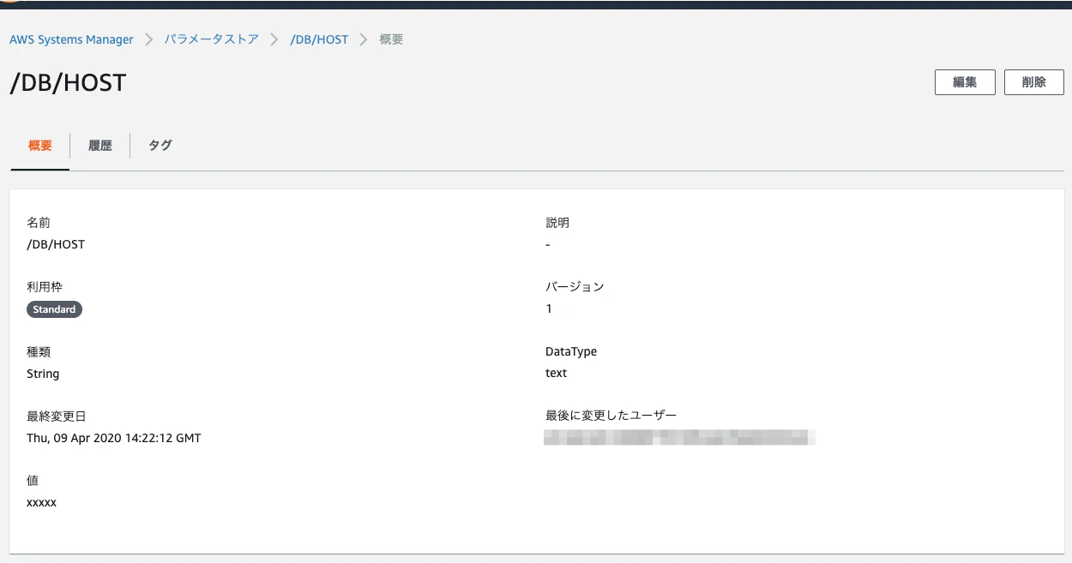Click the text DataType value
This screenshot has width=1072, height=563.
click(x=555, y=373)
